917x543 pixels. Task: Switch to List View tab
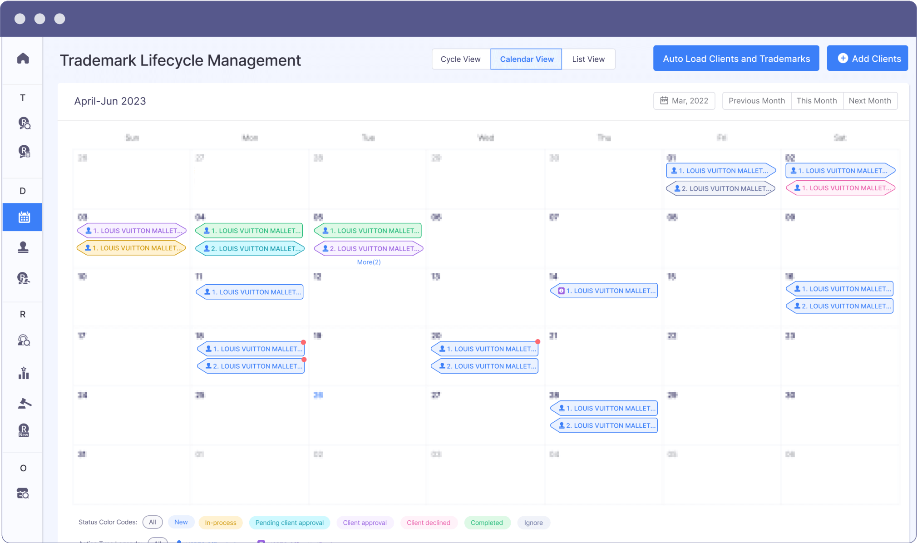coord(588,59)
